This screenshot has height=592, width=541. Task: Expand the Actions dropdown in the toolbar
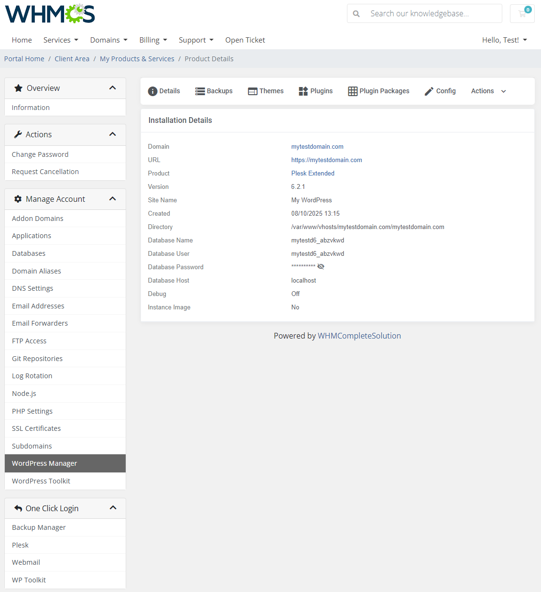point(487,91)
